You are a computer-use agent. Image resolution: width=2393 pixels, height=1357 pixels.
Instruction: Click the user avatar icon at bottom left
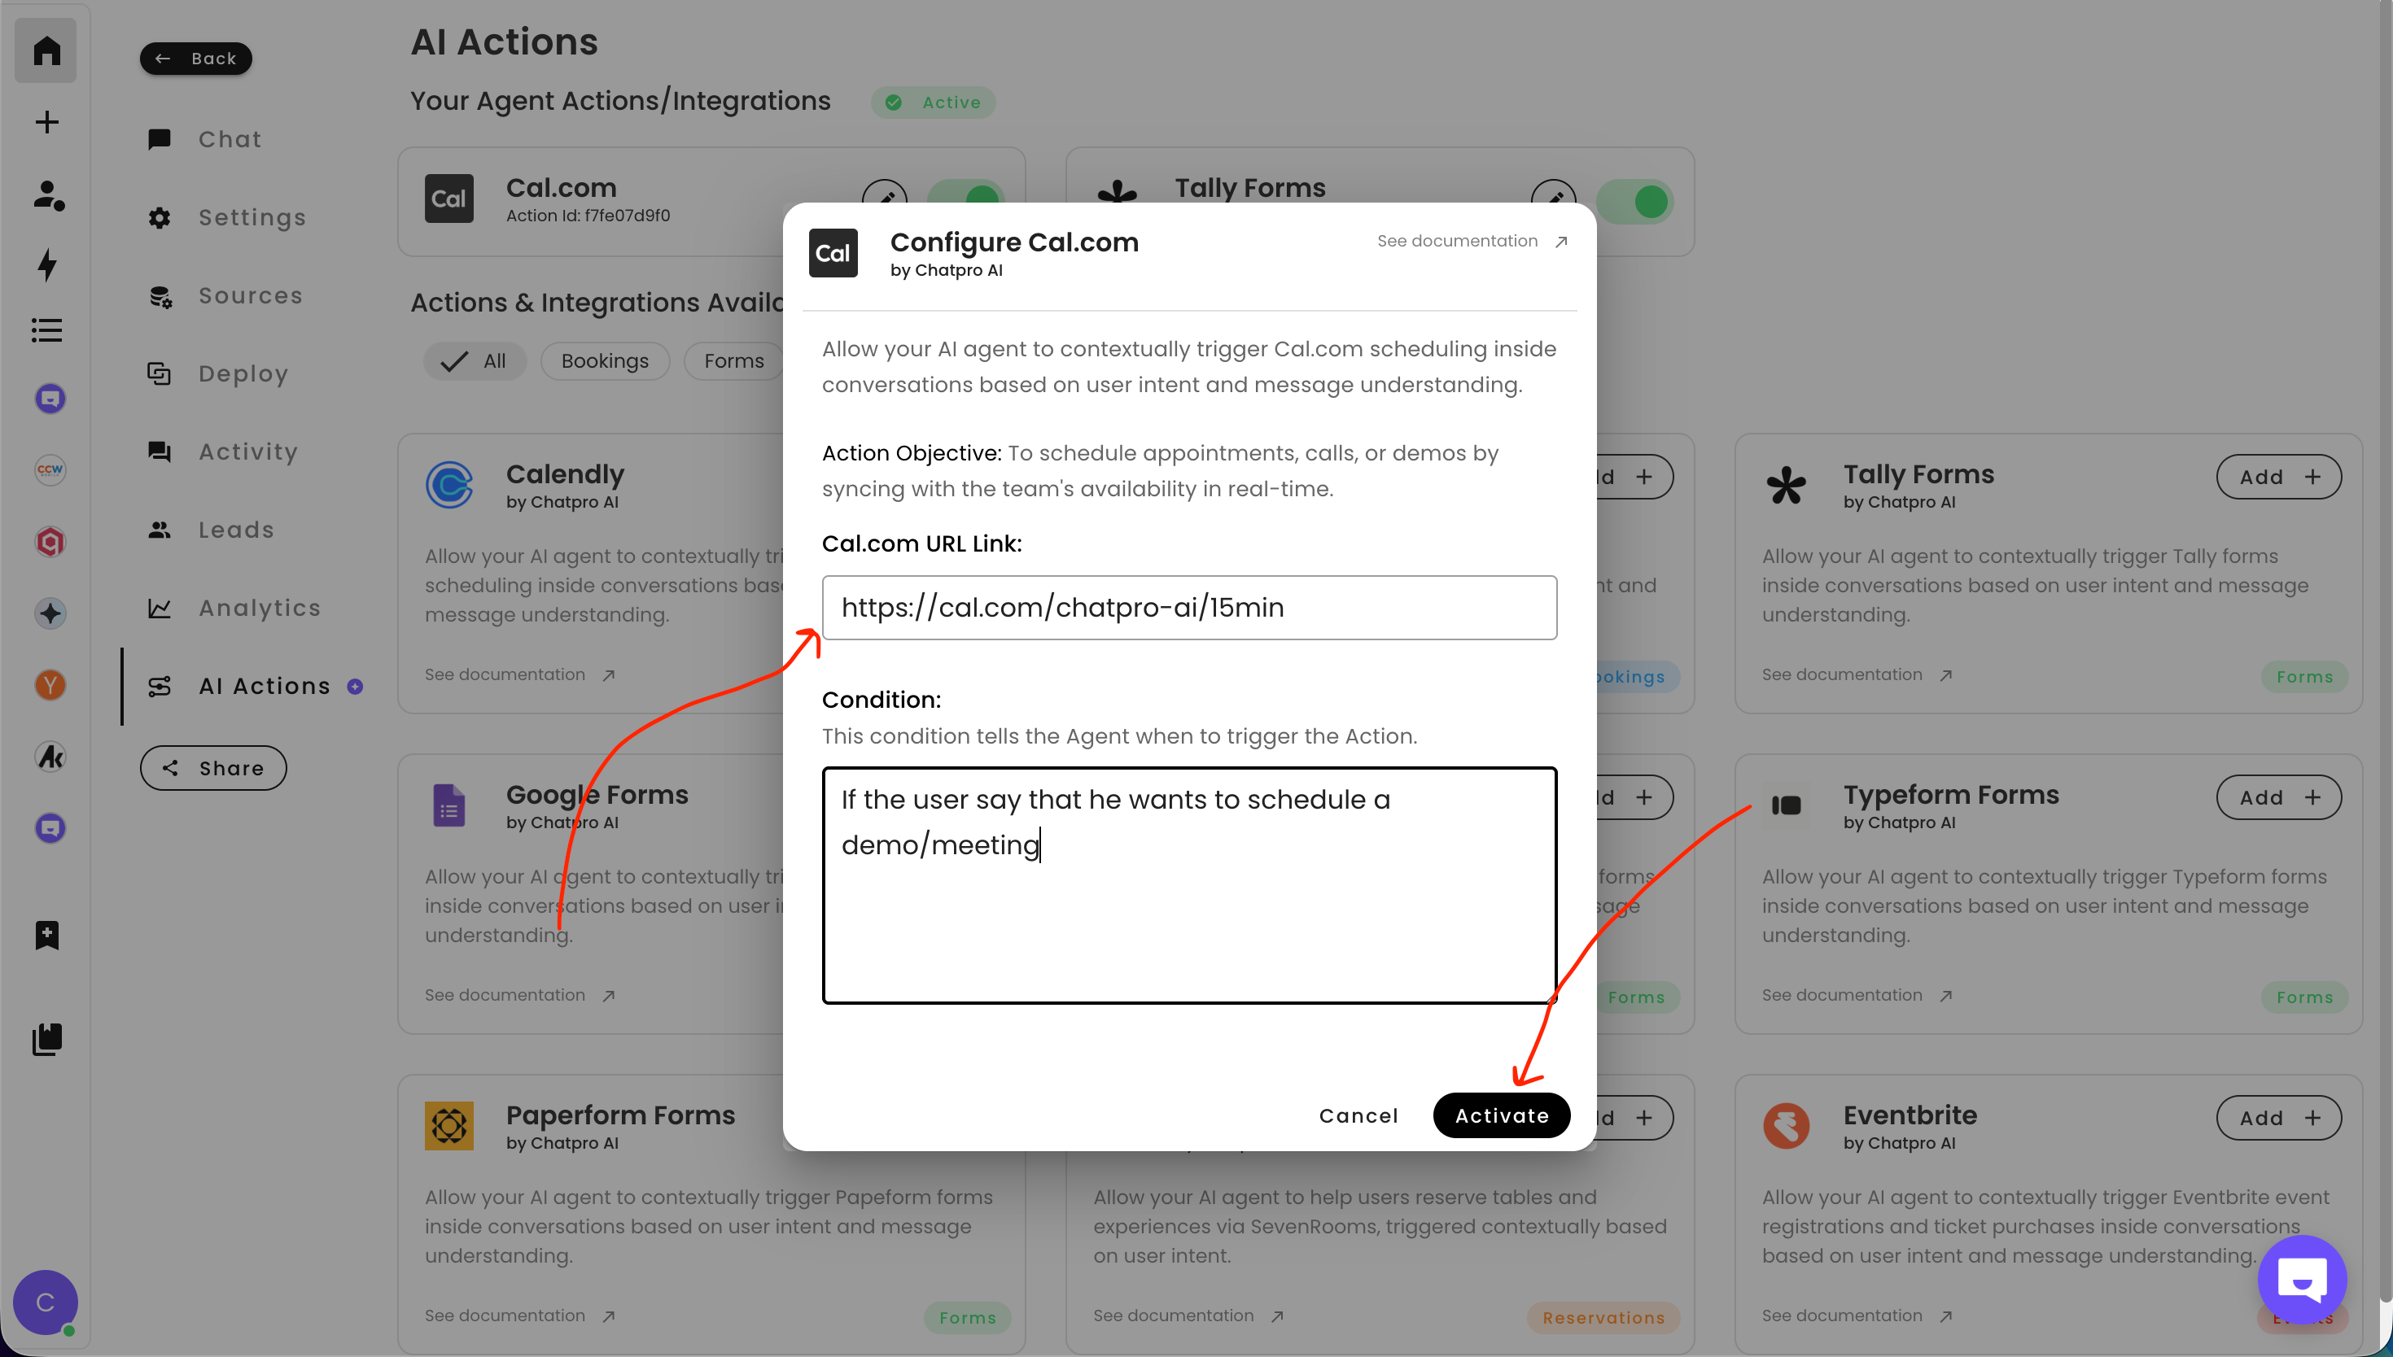[x=45, y=1302]
